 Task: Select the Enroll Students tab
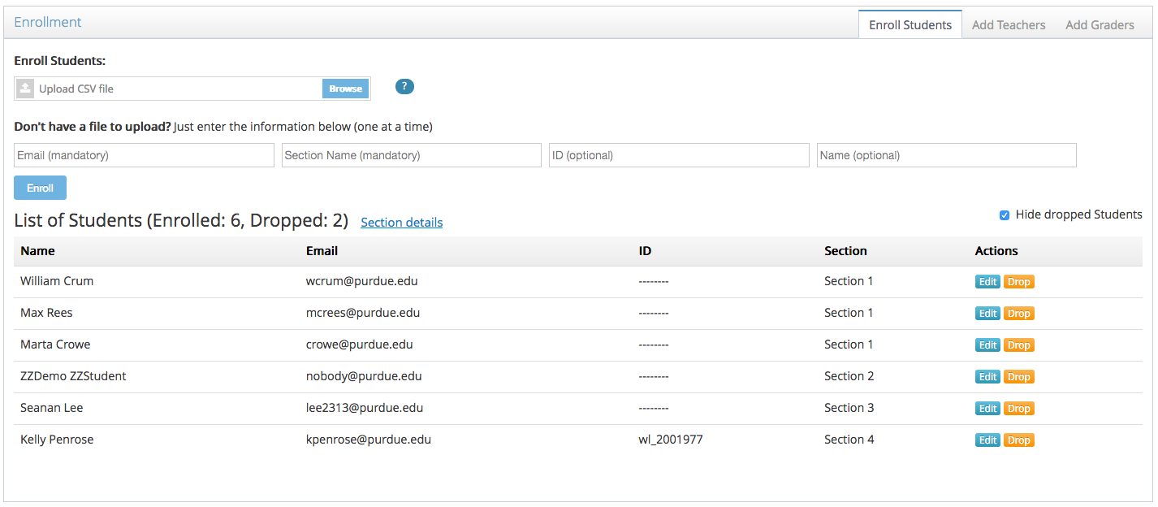910,25
